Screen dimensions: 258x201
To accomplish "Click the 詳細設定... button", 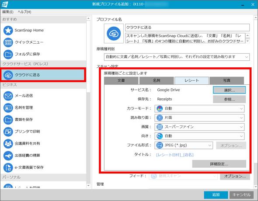I will point(219,164).
